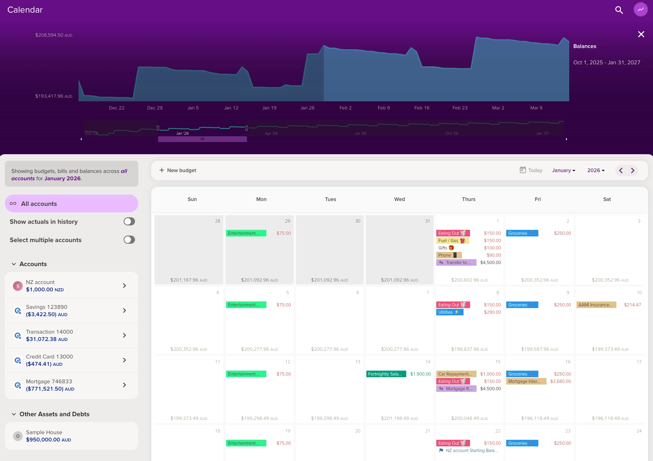The image size is (653, 461).
Task: Open the search magnifier icon
Action: click(619, 10)
